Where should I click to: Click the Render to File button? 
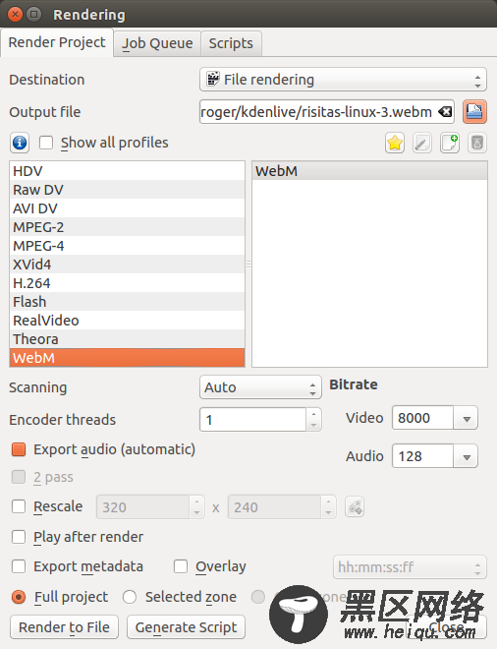tap(64, 627)
